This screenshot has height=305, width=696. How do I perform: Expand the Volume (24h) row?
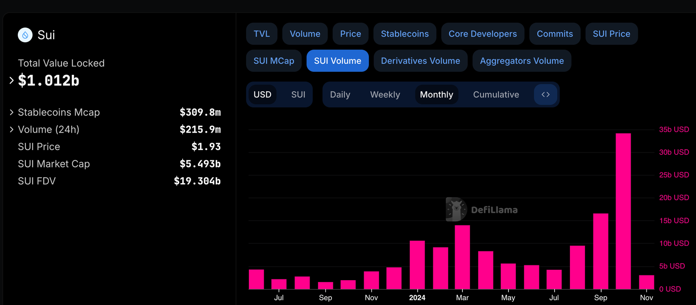pos(12,129)
